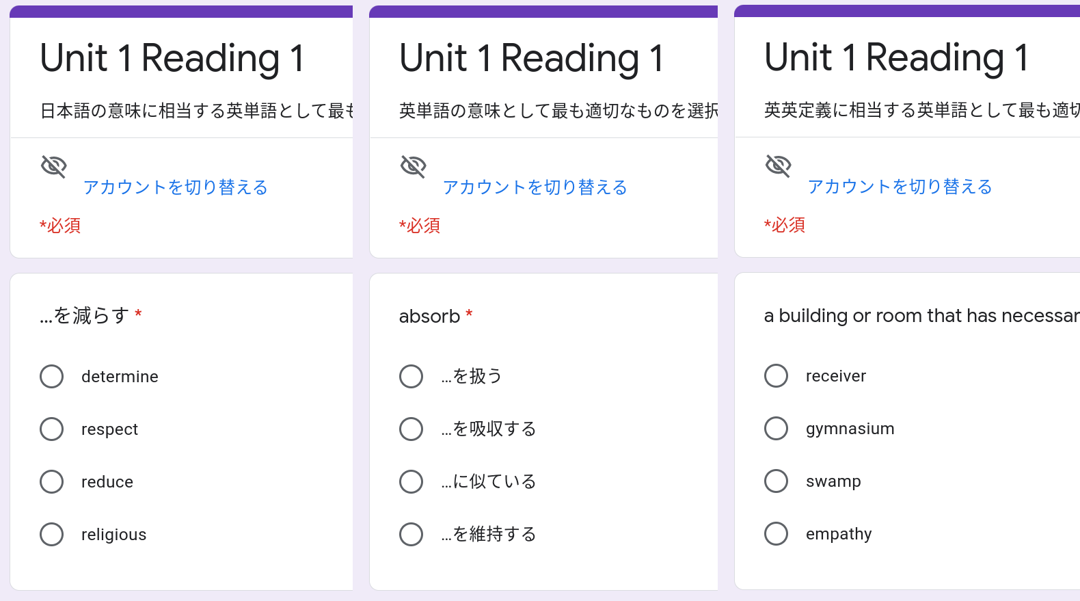This screenshot has height=601, width=1080.
Task: Click the crossed-eye icon in the left form
Action: click(x=54, y=166)
